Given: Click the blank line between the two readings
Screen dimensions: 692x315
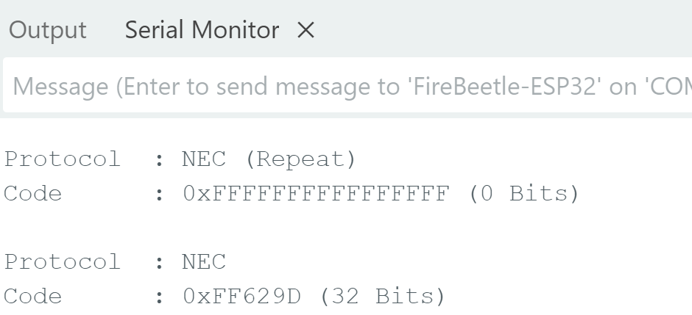Looking at the screenshot, I should [x=294, y=228].
